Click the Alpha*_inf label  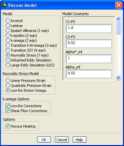74,52
